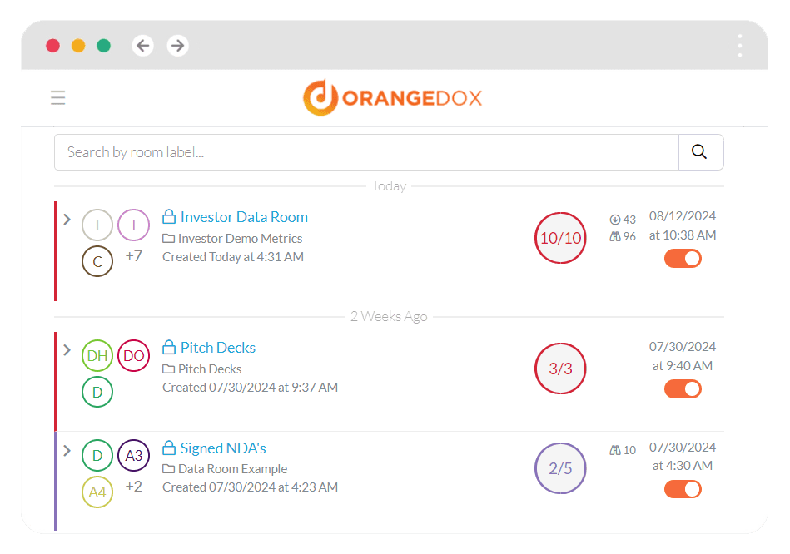Expand the Investor Data Room row
The image size is (790, 554).
pyautogui.click(x=67, y=220)
